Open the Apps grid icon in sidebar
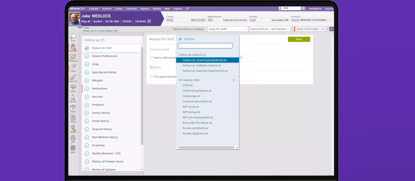 (x=73, y=148)
